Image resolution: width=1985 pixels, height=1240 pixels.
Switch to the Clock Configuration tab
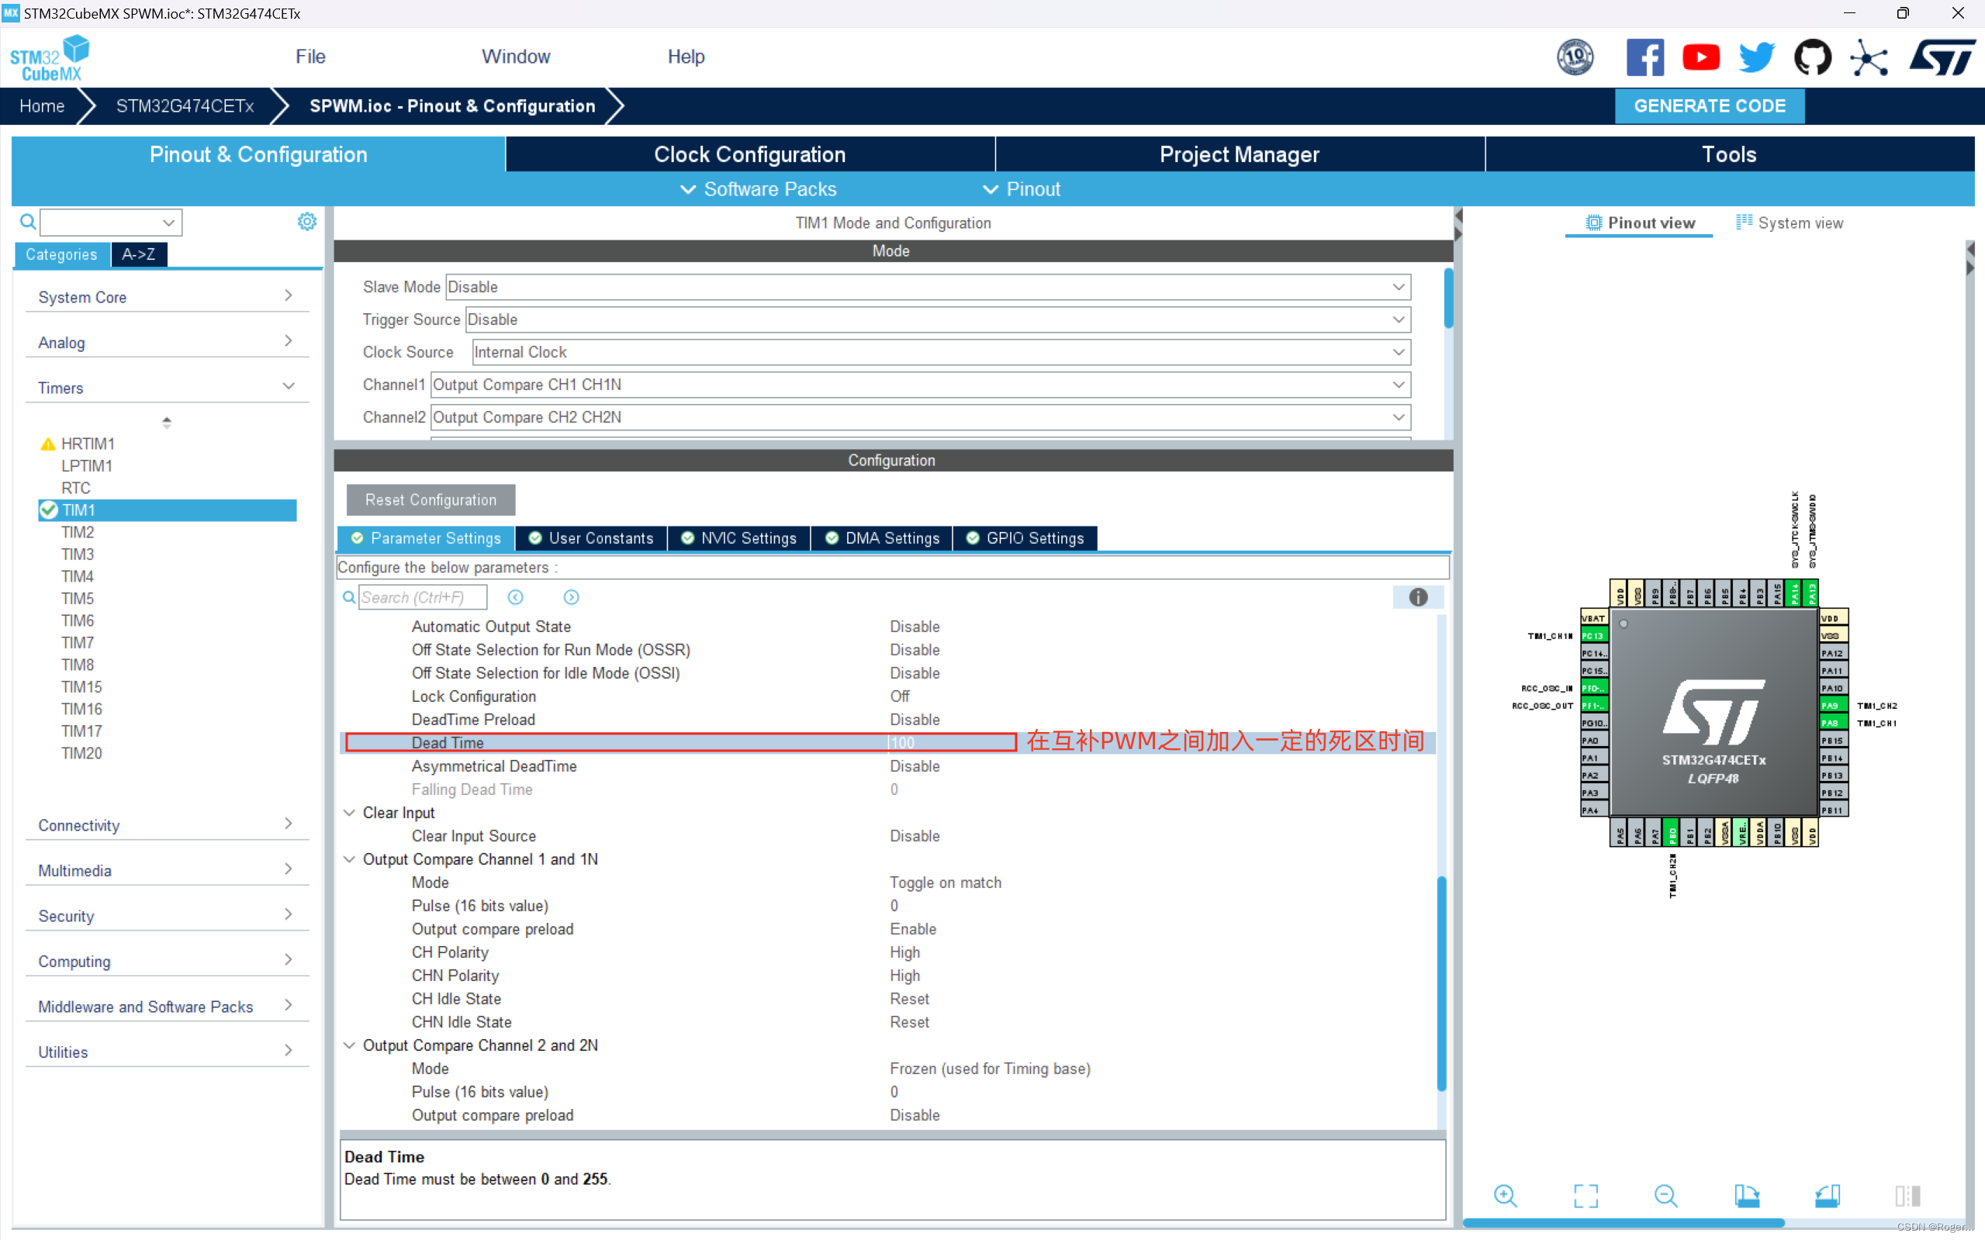749,154
